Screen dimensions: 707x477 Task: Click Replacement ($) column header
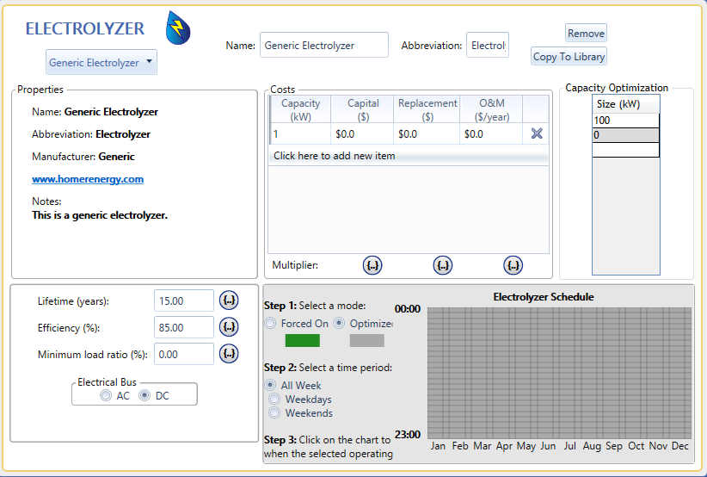[x=427, y=109]
